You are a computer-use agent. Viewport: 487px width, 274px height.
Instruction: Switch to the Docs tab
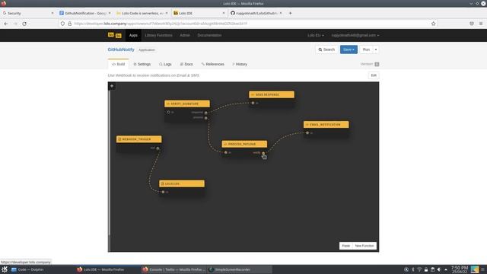(186, 64)
